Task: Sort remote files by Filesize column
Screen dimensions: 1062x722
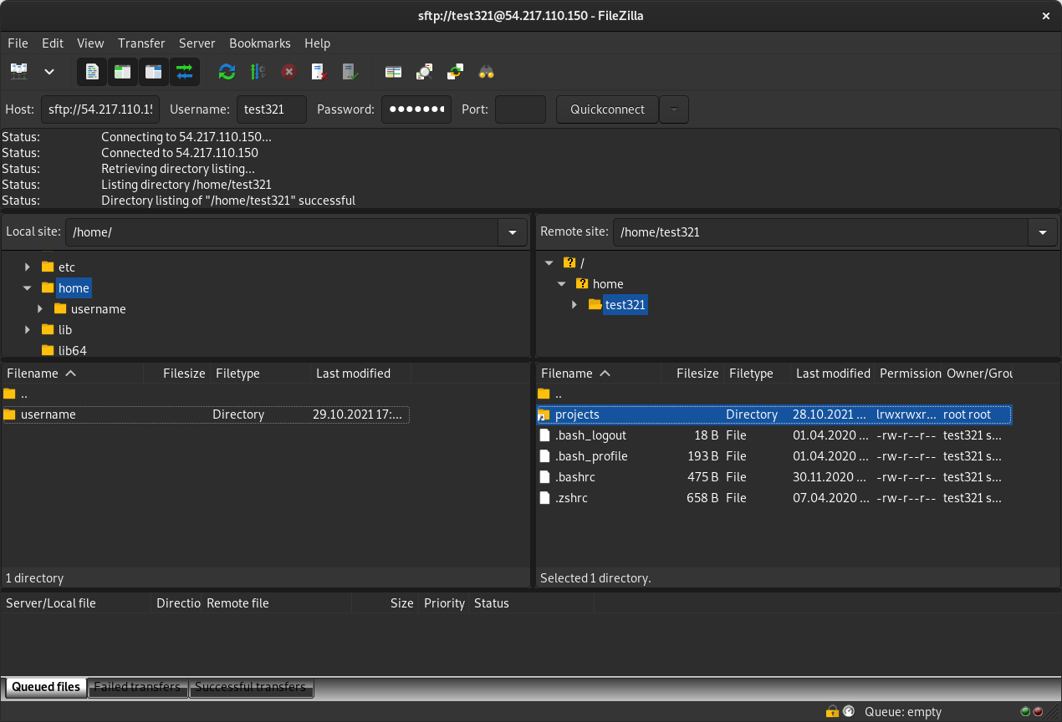Action: tap(692, 374)
